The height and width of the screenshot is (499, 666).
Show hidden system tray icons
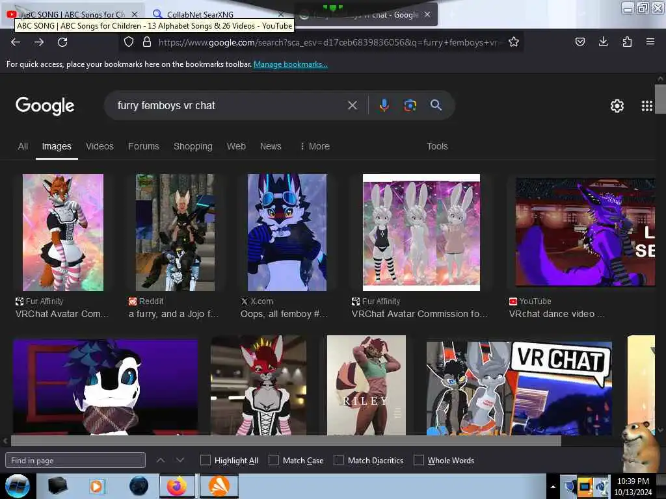tap(553, 487)
